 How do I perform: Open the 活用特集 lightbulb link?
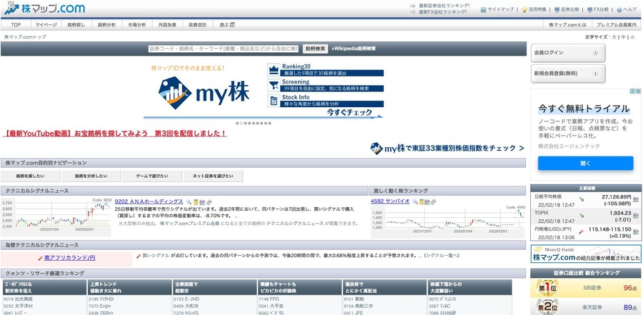pos(534,9)
